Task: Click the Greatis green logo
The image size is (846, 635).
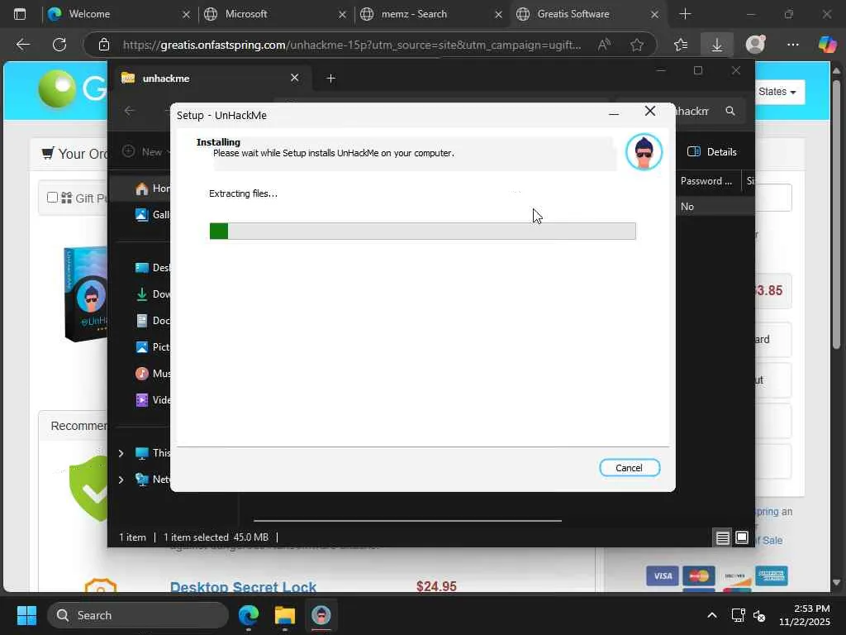Action: tap(57, 88)
